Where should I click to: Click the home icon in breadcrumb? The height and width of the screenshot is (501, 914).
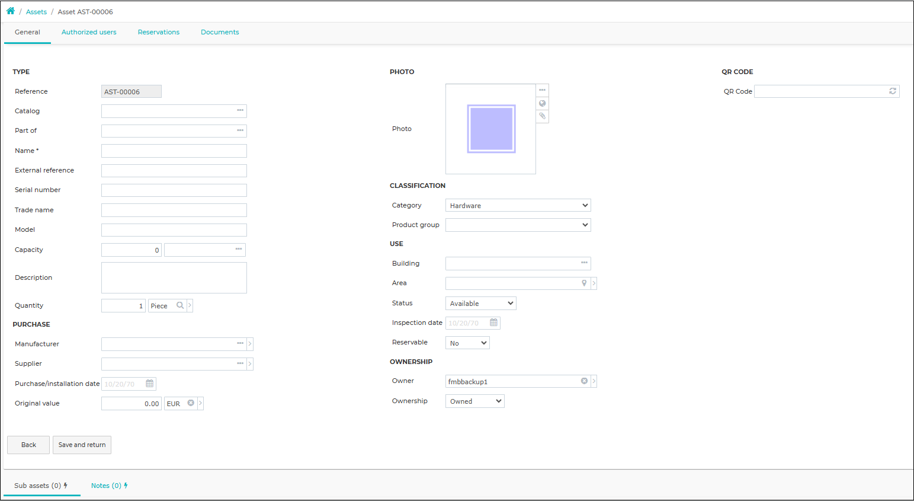[11, 11]
